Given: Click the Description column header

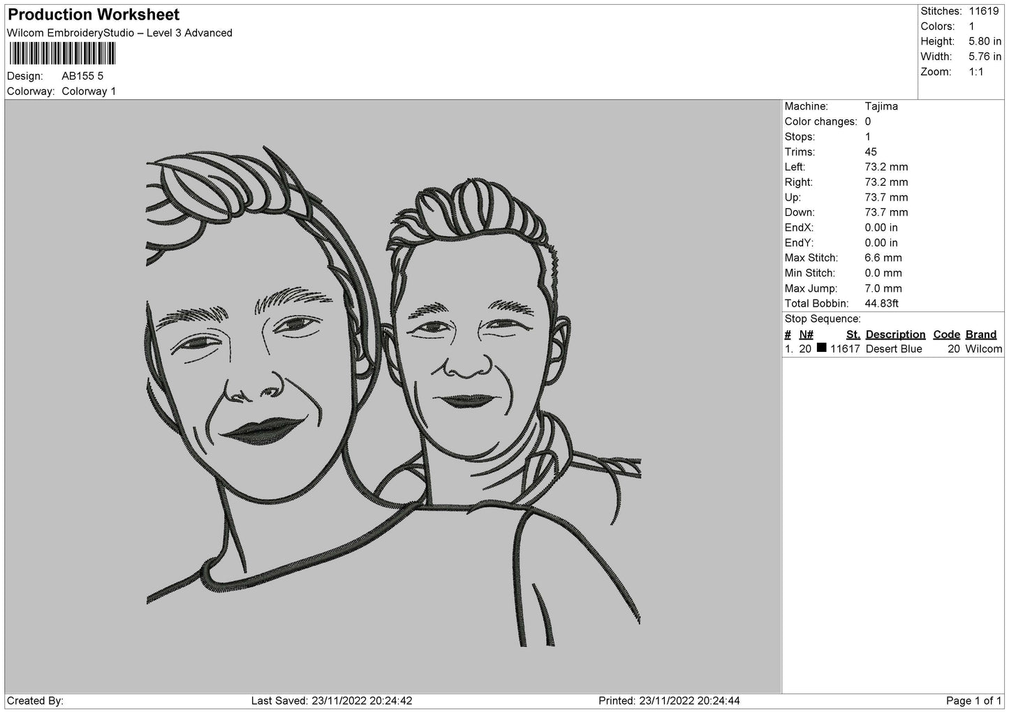Looking at the screenshot, I should click(x=895, y=335).
